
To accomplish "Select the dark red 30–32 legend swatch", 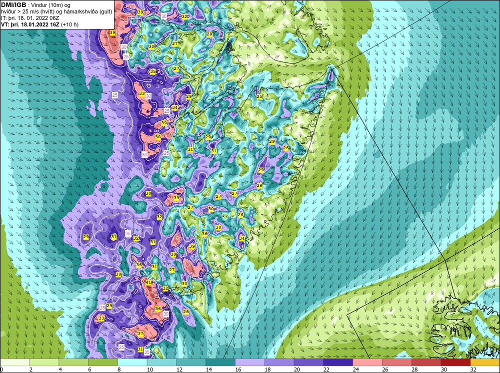I will [455, 362].
